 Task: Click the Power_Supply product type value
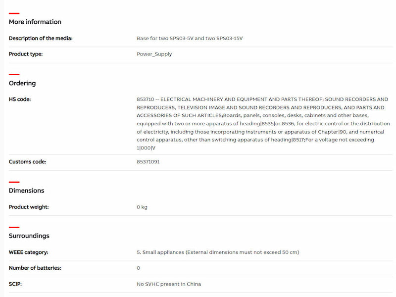[x=154, y=54]
